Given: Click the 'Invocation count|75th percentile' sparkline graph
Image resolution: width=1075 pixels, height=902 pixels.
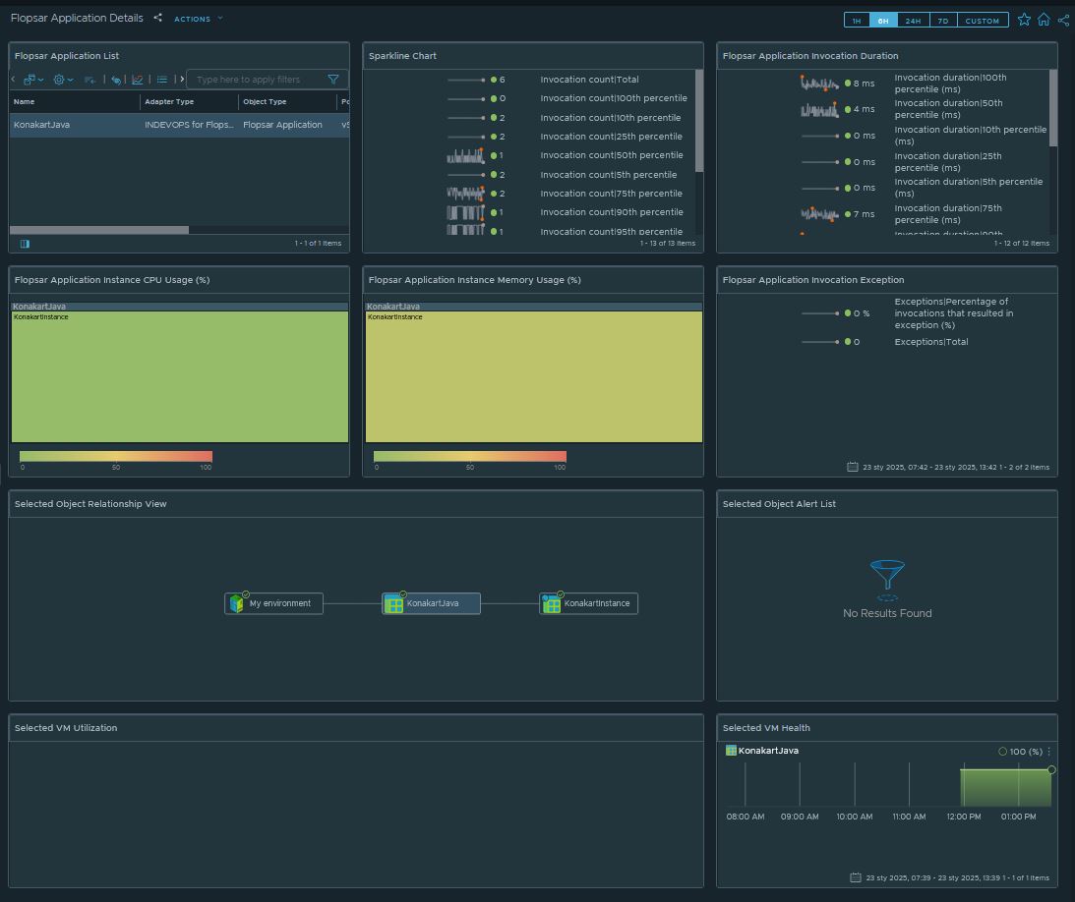Looking at the screenshot, I should pyautogui.click(x=465, y=194).
